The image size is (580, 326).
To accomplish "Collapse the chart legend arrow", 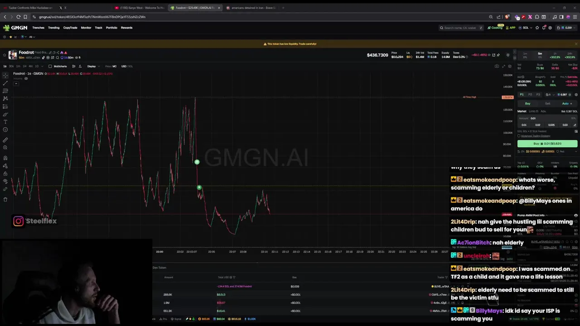I will 16,83.
